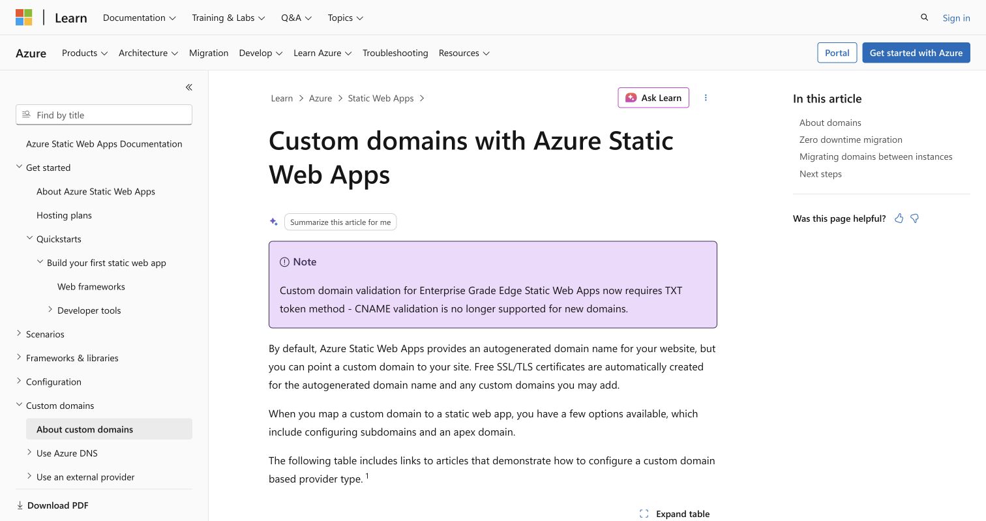986x521 pixels.
Task: Open the Training & Labs dropdown
Action: point(228,18)
